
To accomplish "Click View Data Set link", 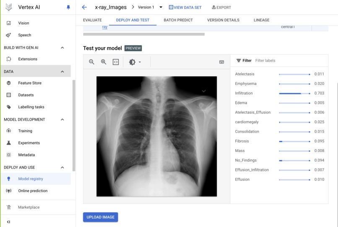I will [185, 7].
